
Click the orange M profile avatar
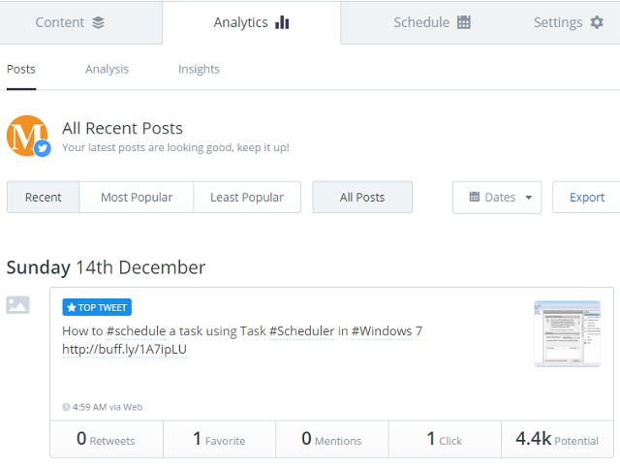(26, 135)
